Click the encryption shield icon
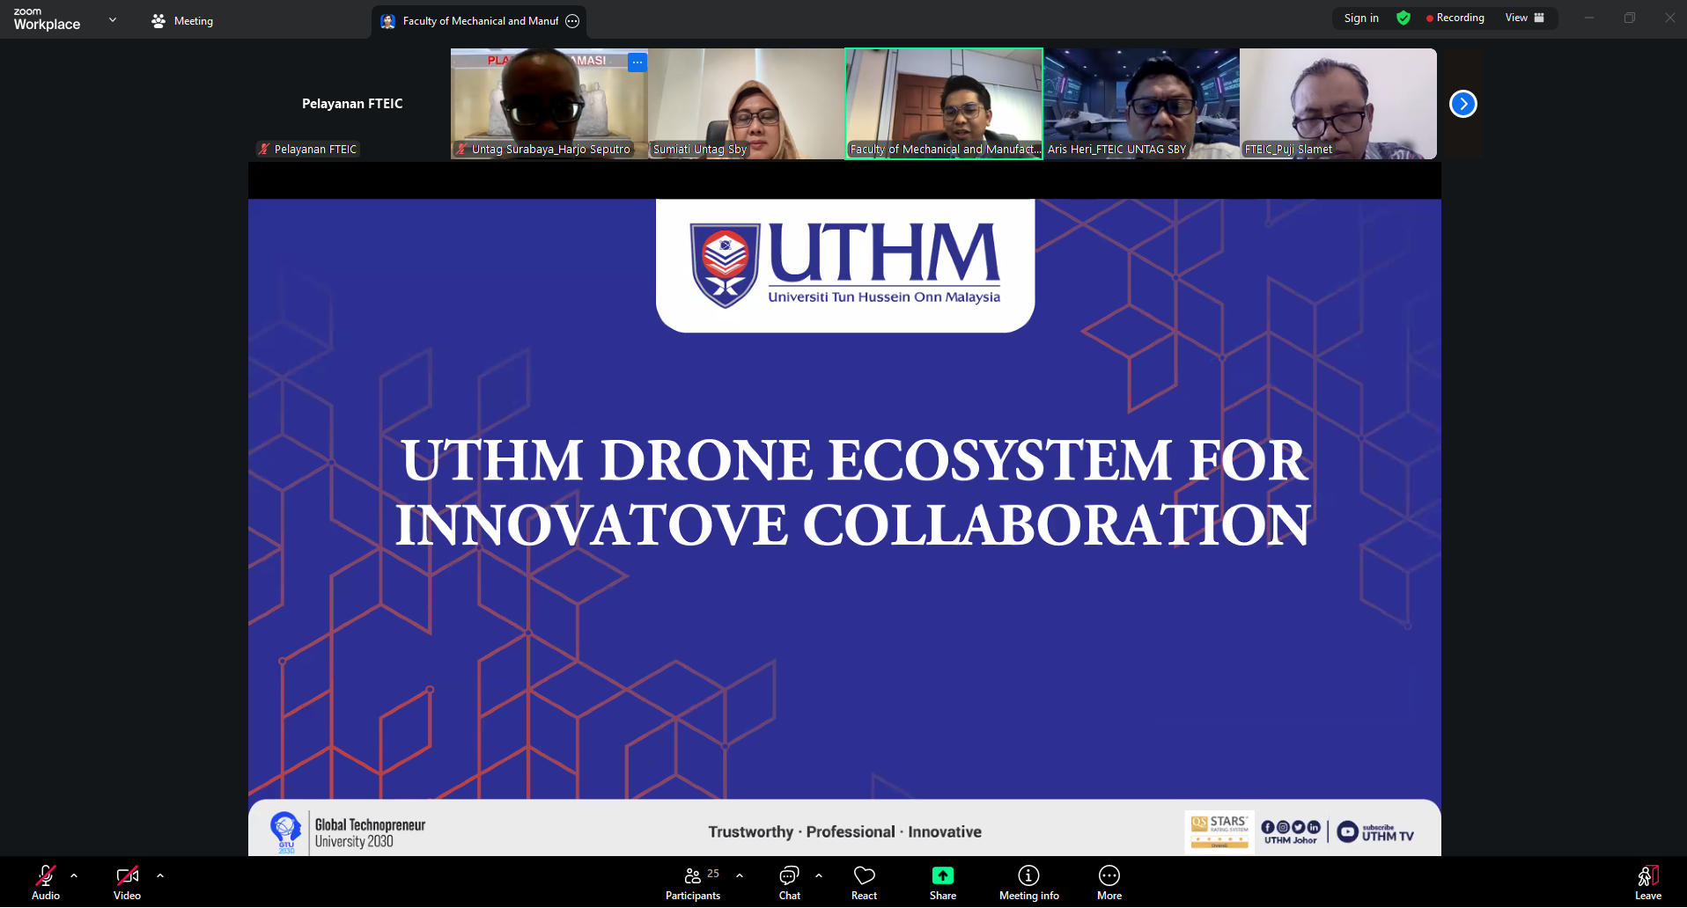 [x=1403, y=18]
